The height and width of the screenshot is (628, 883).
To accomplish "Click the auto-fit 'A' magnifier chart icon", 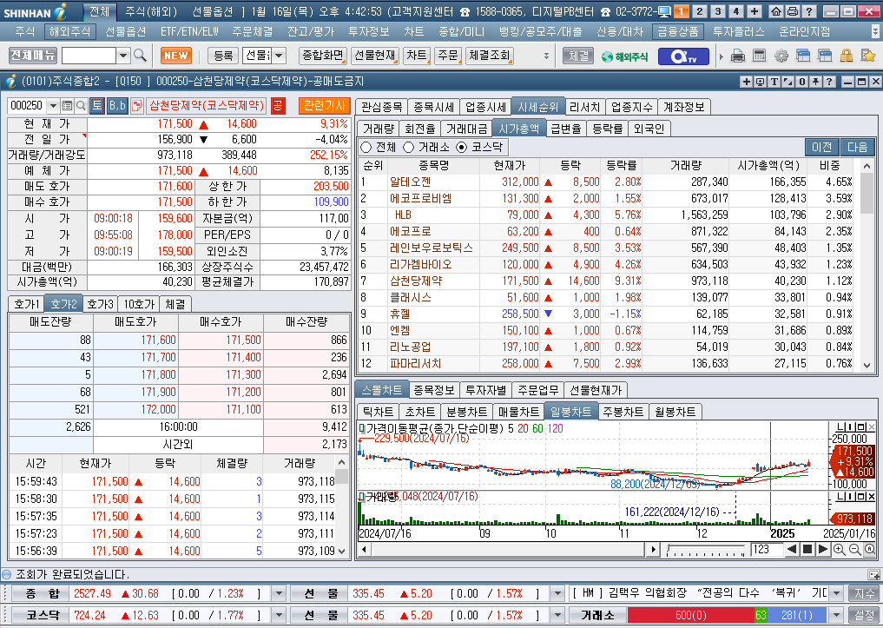I will pos(869,549).
